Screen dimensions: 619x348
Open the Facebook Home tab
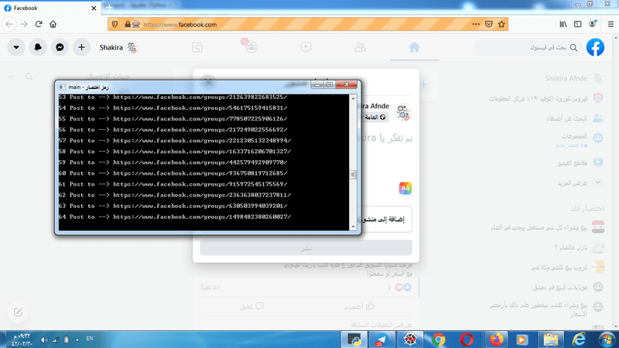pyautogui.click(x=414, y=47)
